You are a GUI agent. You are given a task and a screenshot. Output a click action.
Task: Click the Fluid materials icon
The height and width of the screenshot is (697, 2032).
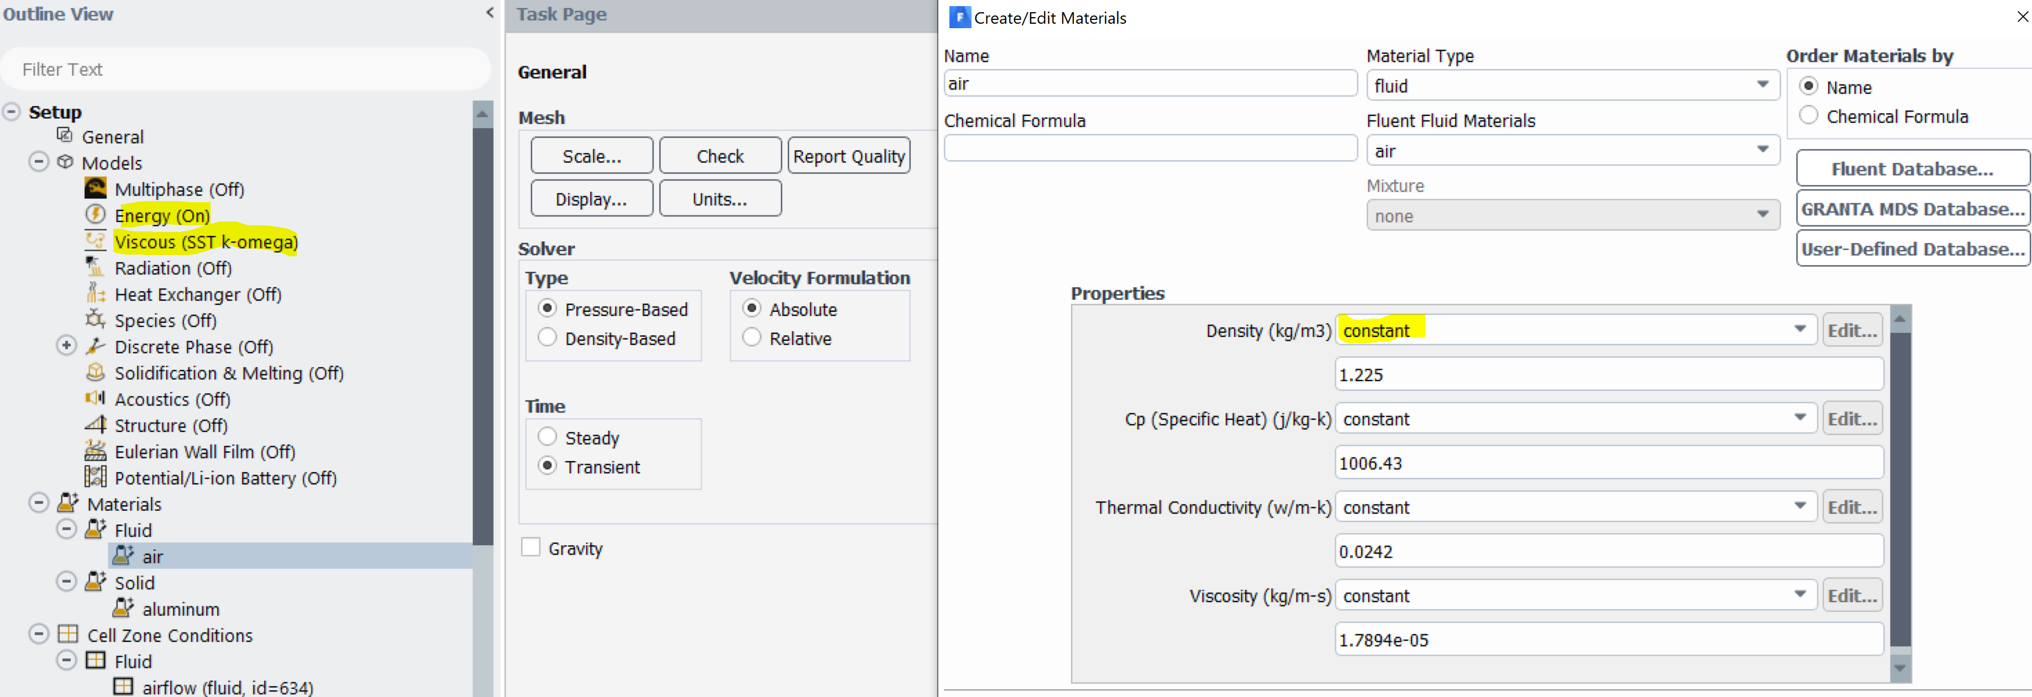(96, 528)
